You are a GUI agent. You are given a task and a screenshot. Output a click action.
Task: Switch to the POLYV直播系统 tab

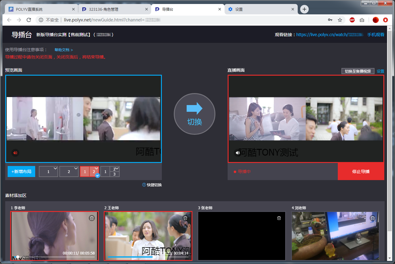pos(41,9)
